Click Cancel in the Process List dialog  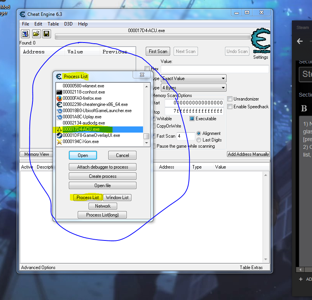pos(123,155)
